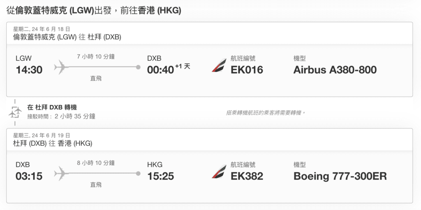Click the 杜拜 (DXB) 往 香港 (HKG) header
421x210 pixels.
[x=53, y=143]
